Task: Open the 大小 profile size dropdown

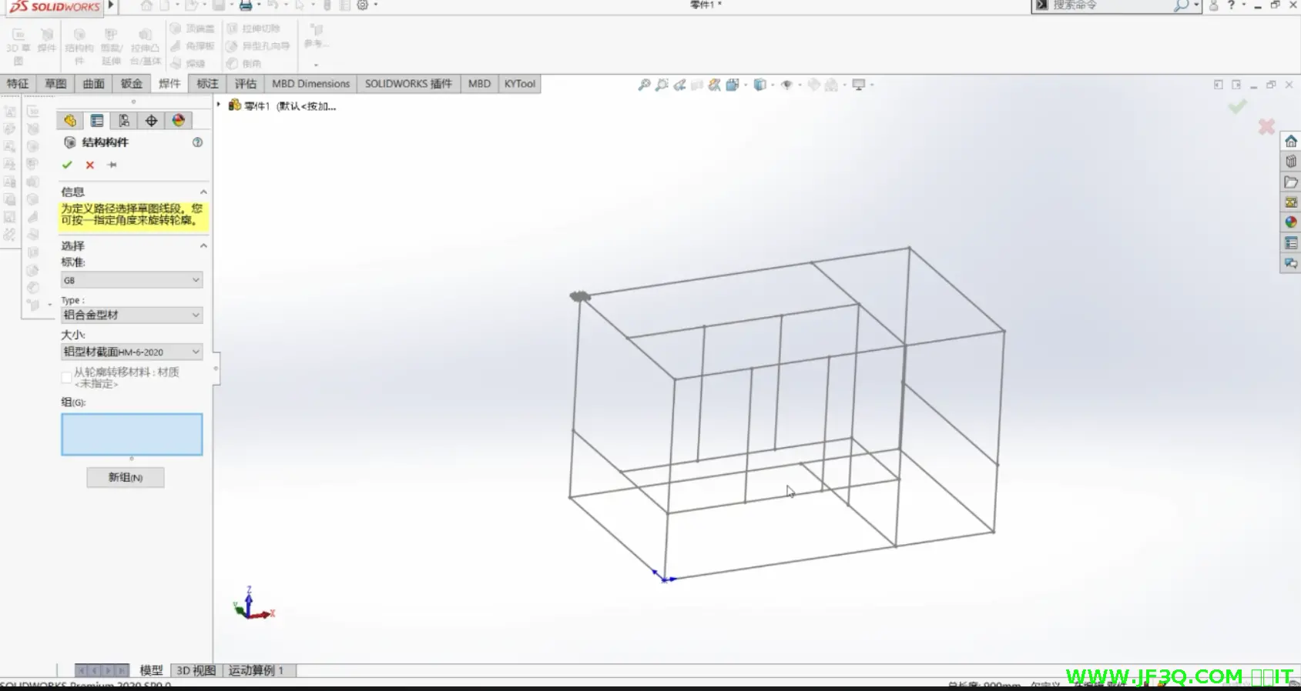Action: pos(131,352)
